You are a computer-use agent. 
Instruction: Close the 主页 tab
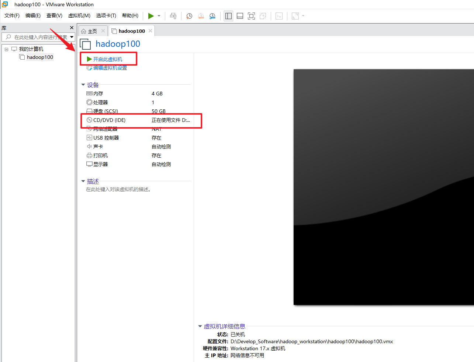pos(103,31)
